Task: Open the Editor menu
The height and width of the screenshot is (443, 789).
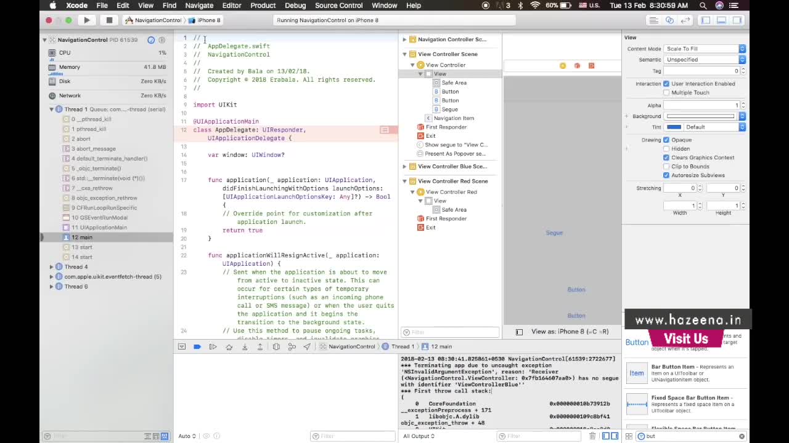Action: (232, 6)
